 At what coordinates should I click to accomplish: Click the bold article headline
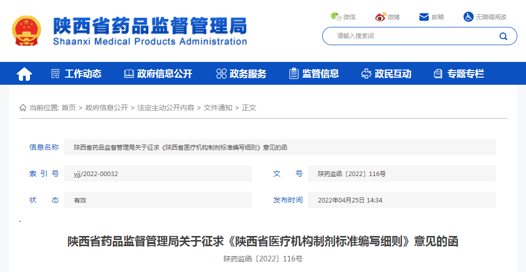(263, 241)
